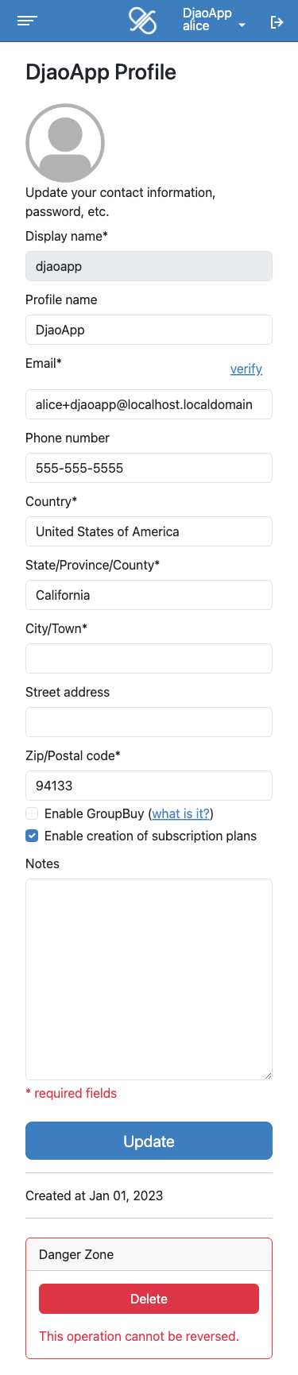Click the profile avatar picture
Screen dimensions: 298x1375
pos(65,143)
